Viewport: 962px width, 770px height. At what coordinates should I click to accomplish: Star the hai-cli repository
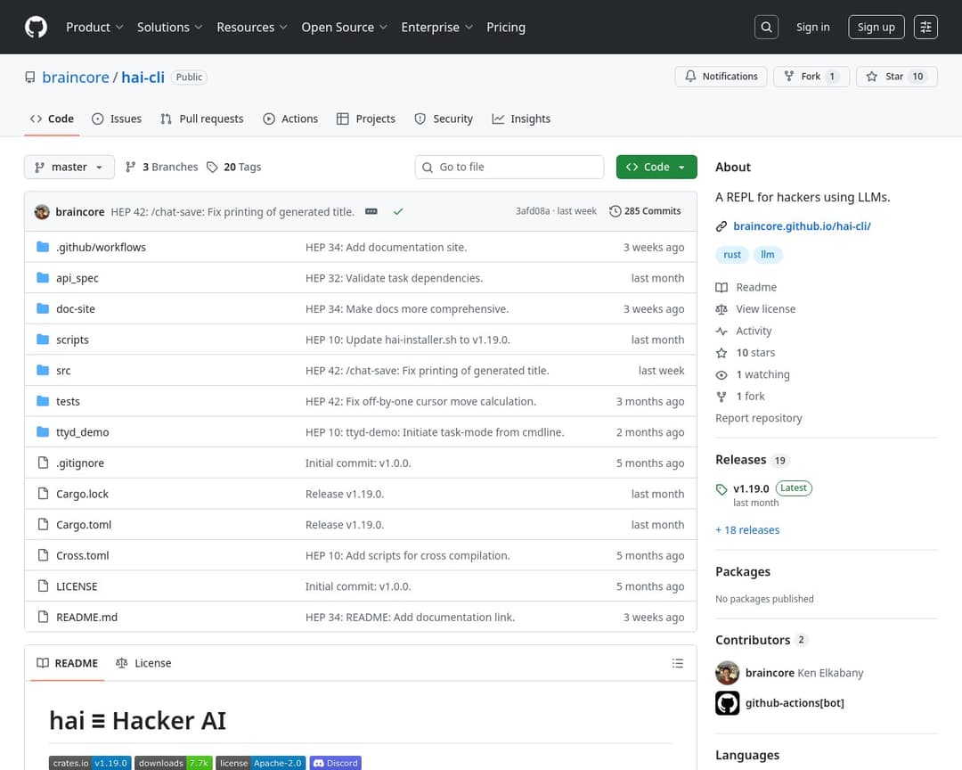point(894,77)
